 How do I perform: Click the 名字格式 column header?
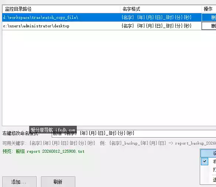pyautogui.click(x=161, y=9)
